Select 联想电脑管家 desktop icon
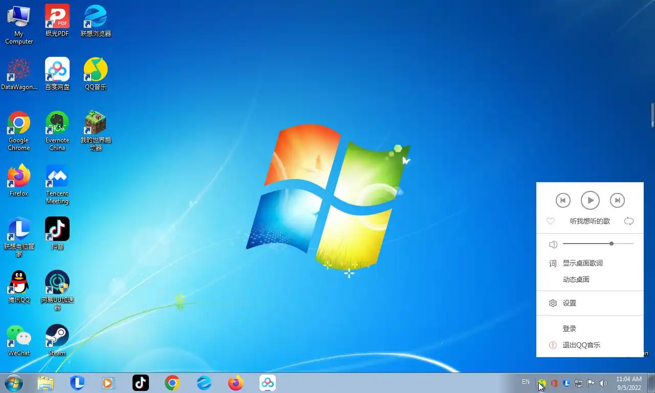This screenshot has height=393, width=655. pos(19,238)
